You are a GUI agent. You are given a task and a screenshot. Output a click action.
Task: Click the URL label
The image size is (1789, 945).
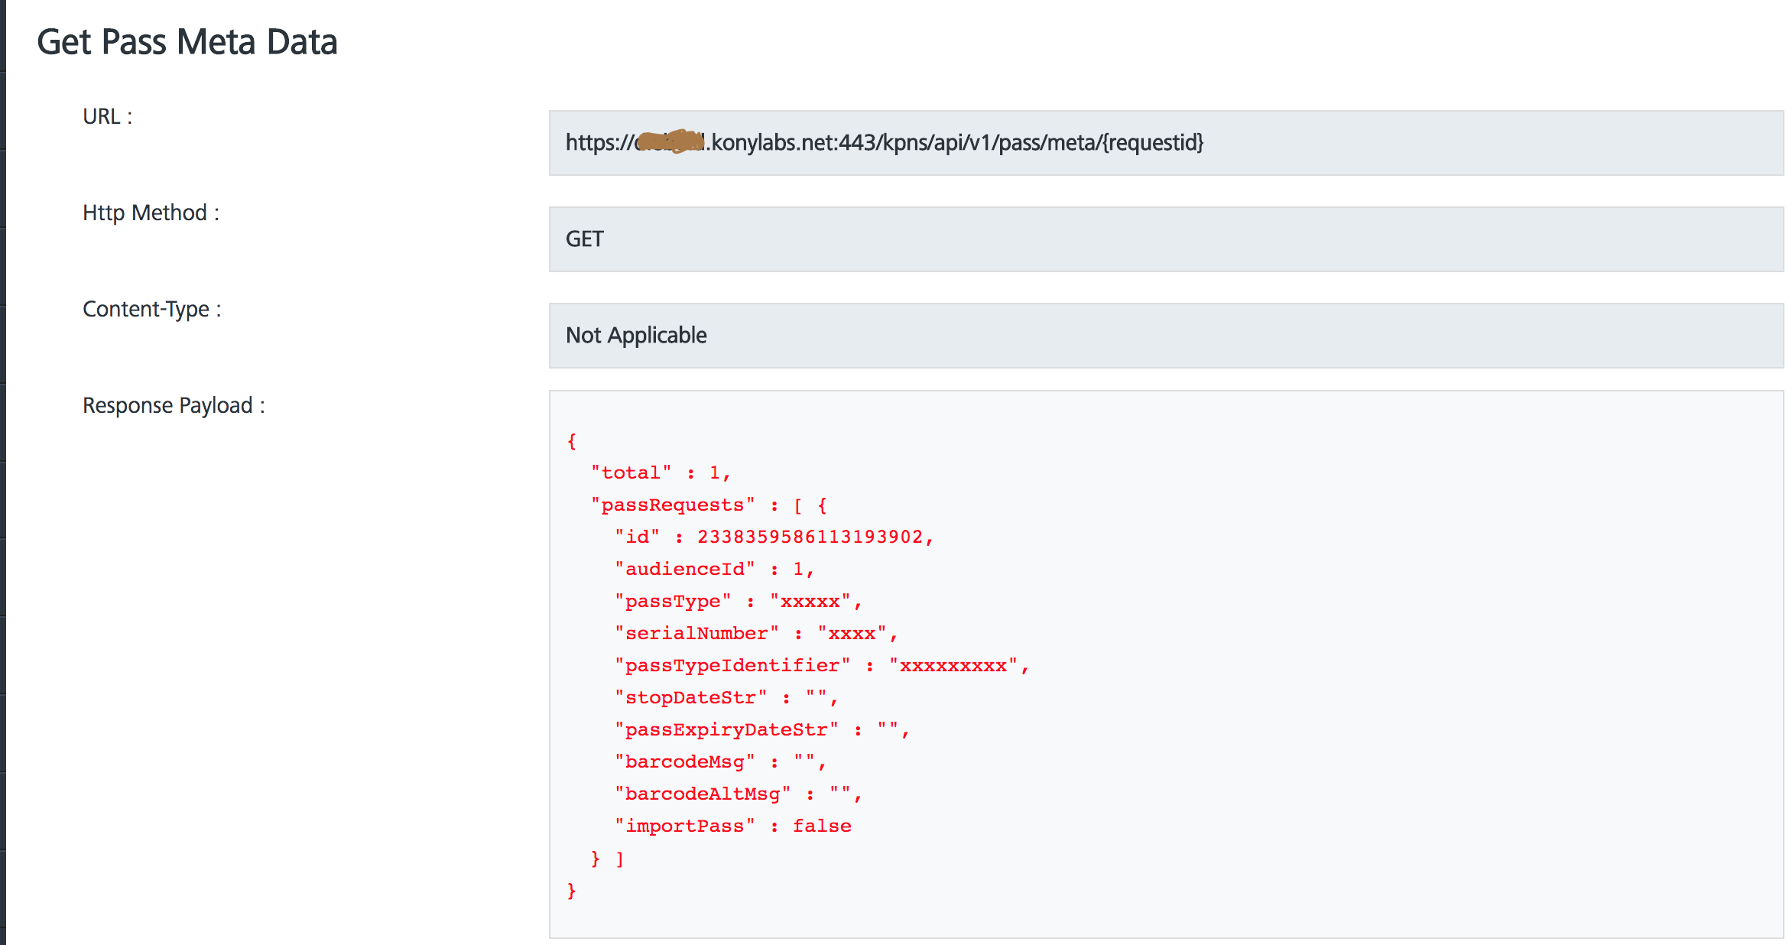106,116
